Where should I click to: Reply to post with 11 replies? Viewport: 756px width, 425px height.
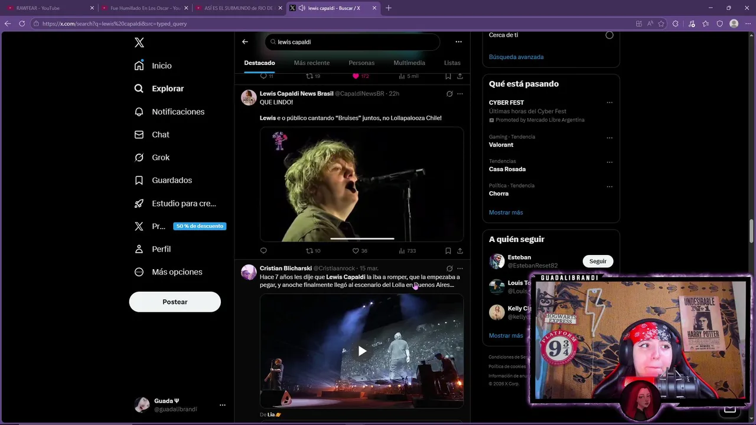tap(267, 76)
